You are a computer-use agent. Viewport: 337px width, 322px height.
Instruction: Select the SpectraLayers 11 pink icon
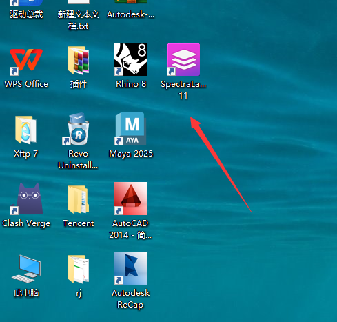[x=183, y=59]
